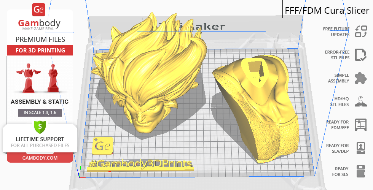Click the Ready for FDM/FFF printer icon
This screenshot has width=373, height=190.
(360, 125)
